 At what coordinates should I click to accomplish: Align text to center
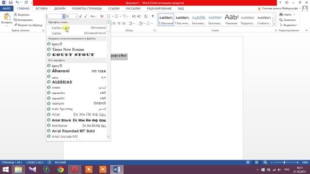(114, 24)
